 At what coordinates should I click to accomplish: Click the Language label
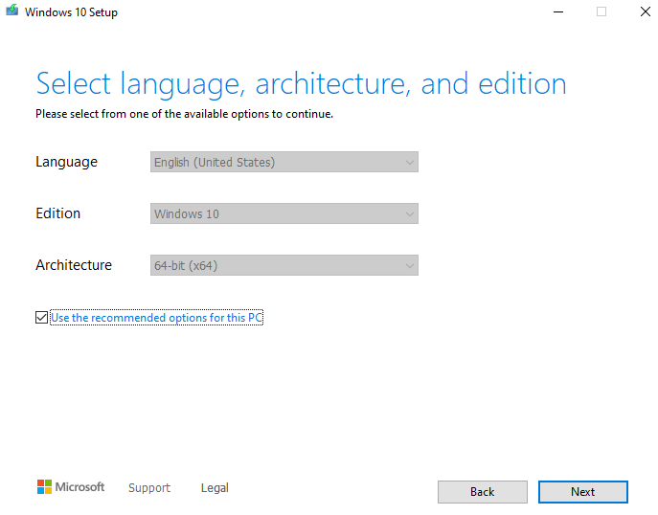click(66, 162)
